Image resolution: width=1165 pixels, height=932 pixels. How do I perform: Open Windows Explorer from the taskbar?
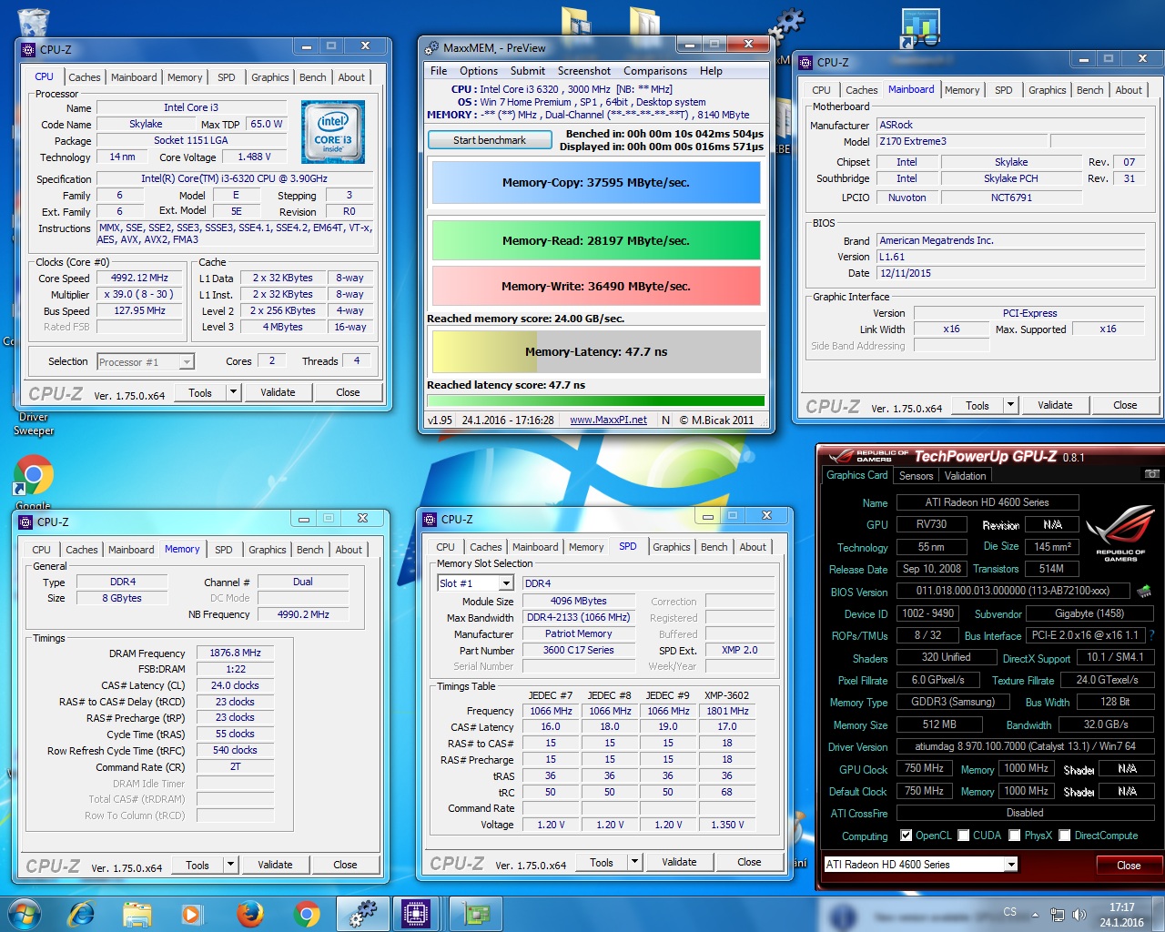tap(137, 914)
